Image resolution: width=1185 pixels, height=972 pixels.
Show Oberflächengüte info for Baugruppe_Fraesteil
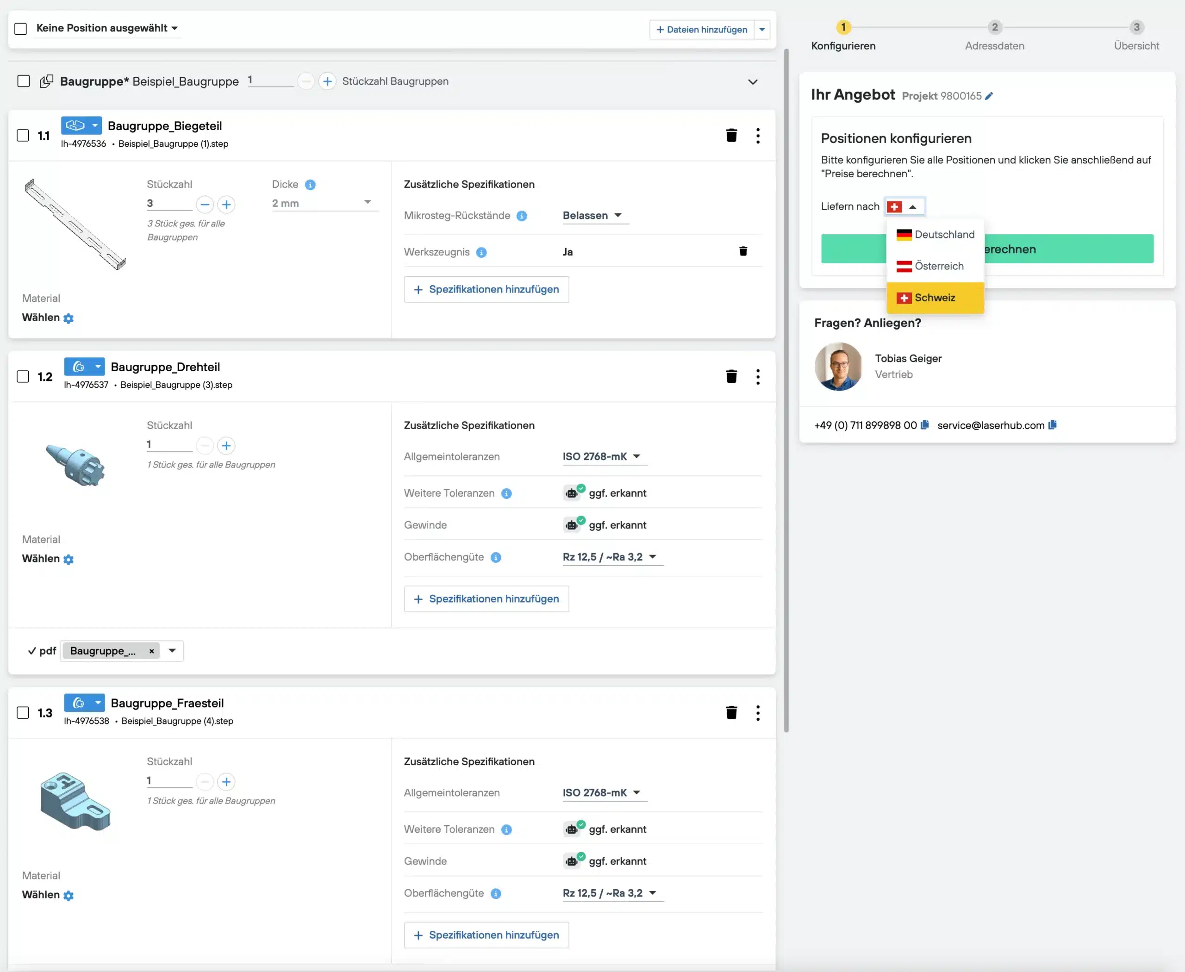(x=496, y=894)
